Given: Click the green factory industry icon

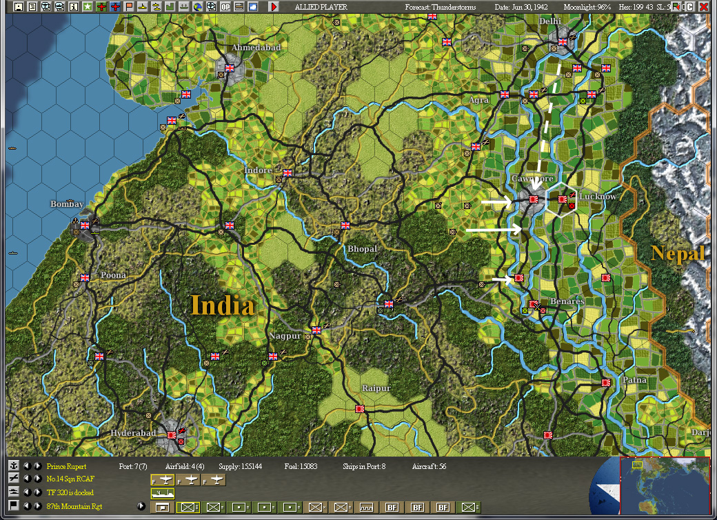Looking at the screenshot, I should (x=170, y=7).
